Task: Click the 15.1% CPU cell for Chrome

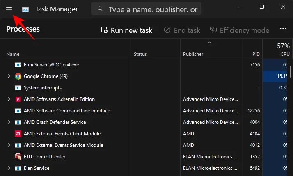Action: tap(275, 76)
